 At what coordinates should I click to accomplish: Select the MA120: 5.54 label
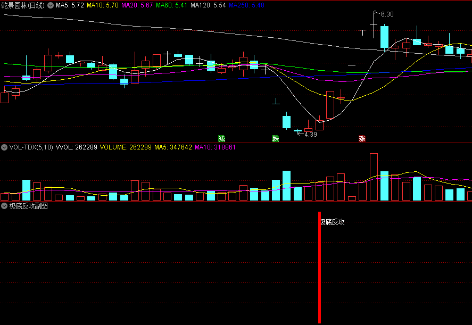[208, 5]
